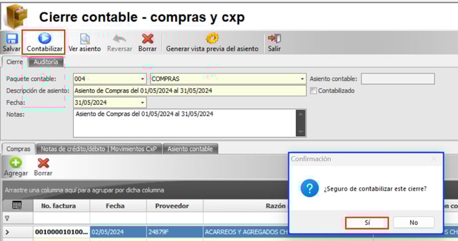458x241 pixels.
Task: Open Ver asiento document icon
Action: [85, 39]
